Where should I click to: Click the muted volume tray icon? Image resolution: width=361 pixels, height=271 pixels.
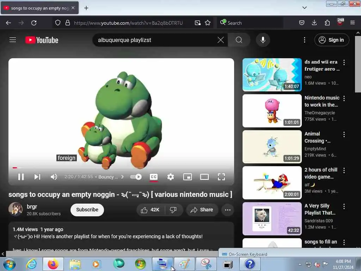click(317, 265)
